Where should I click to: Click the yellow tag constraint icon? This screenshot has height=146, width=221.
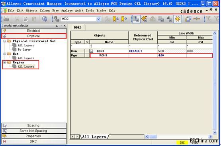[144, 19]
